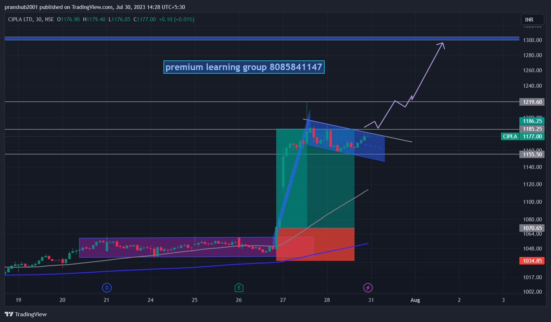Viewport: 551px width, 322px height.
Task: Click the close value C1177.00
Action: [x=145, y=19]
